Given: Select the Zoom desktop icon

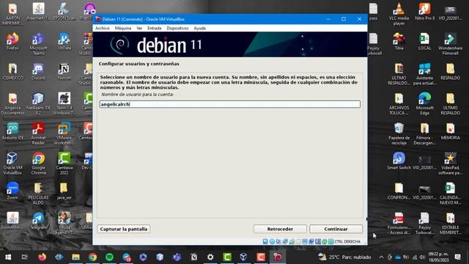Looking at the screenshot, I should pos(12,191).
